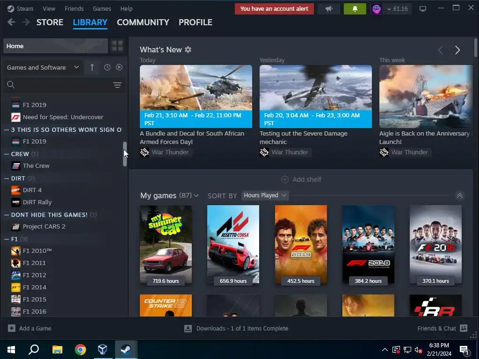Click the War Thunder icon under Yesterday news

point(264,152)
